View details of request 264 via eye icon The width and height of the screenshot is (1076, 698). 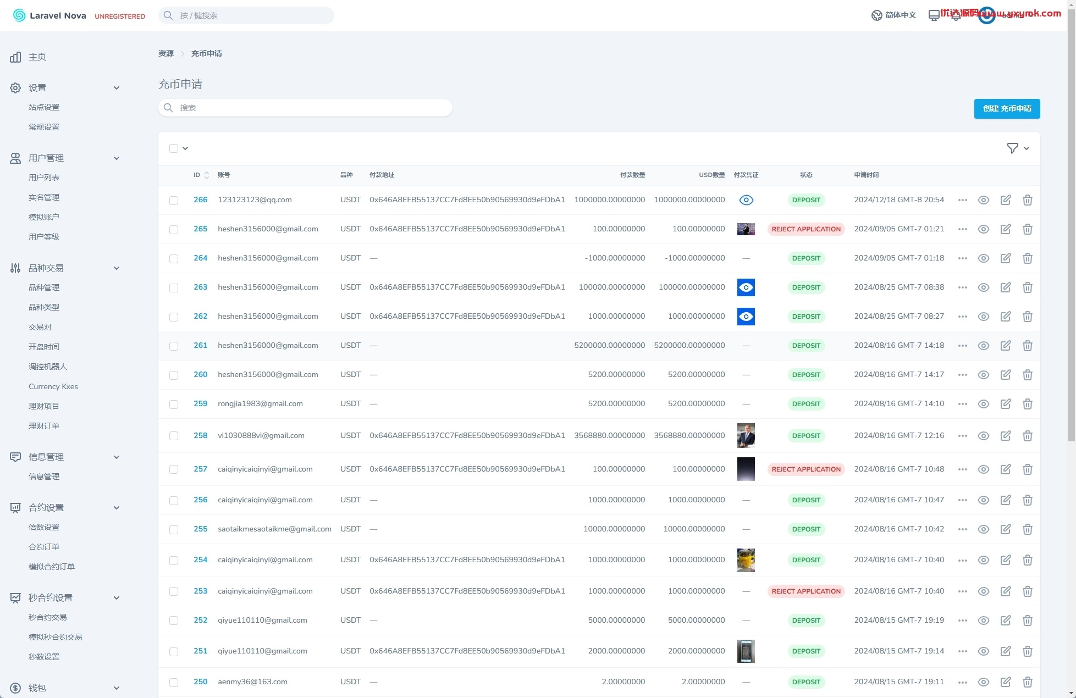pos(983,258)
